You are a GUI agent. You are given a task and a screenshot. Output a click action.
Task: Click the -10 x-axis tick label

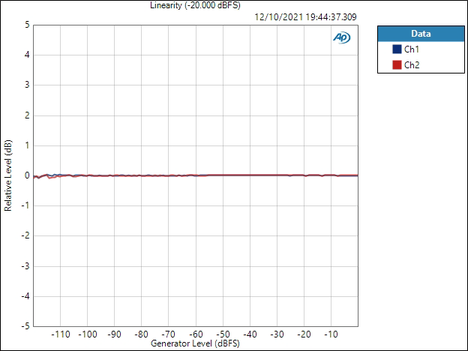331,334
